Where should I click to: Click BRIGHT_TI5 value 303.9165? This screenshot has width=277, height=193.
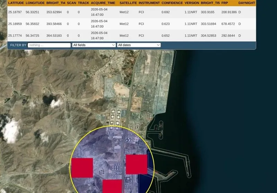tap(207, 12)
